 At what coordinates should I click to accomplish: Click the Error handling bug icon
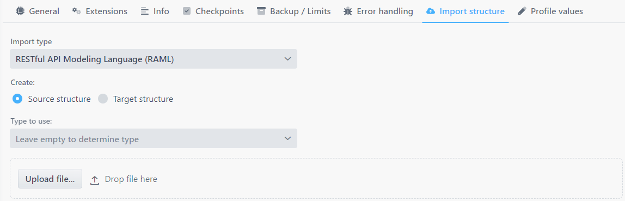click(x=348, y=11)
